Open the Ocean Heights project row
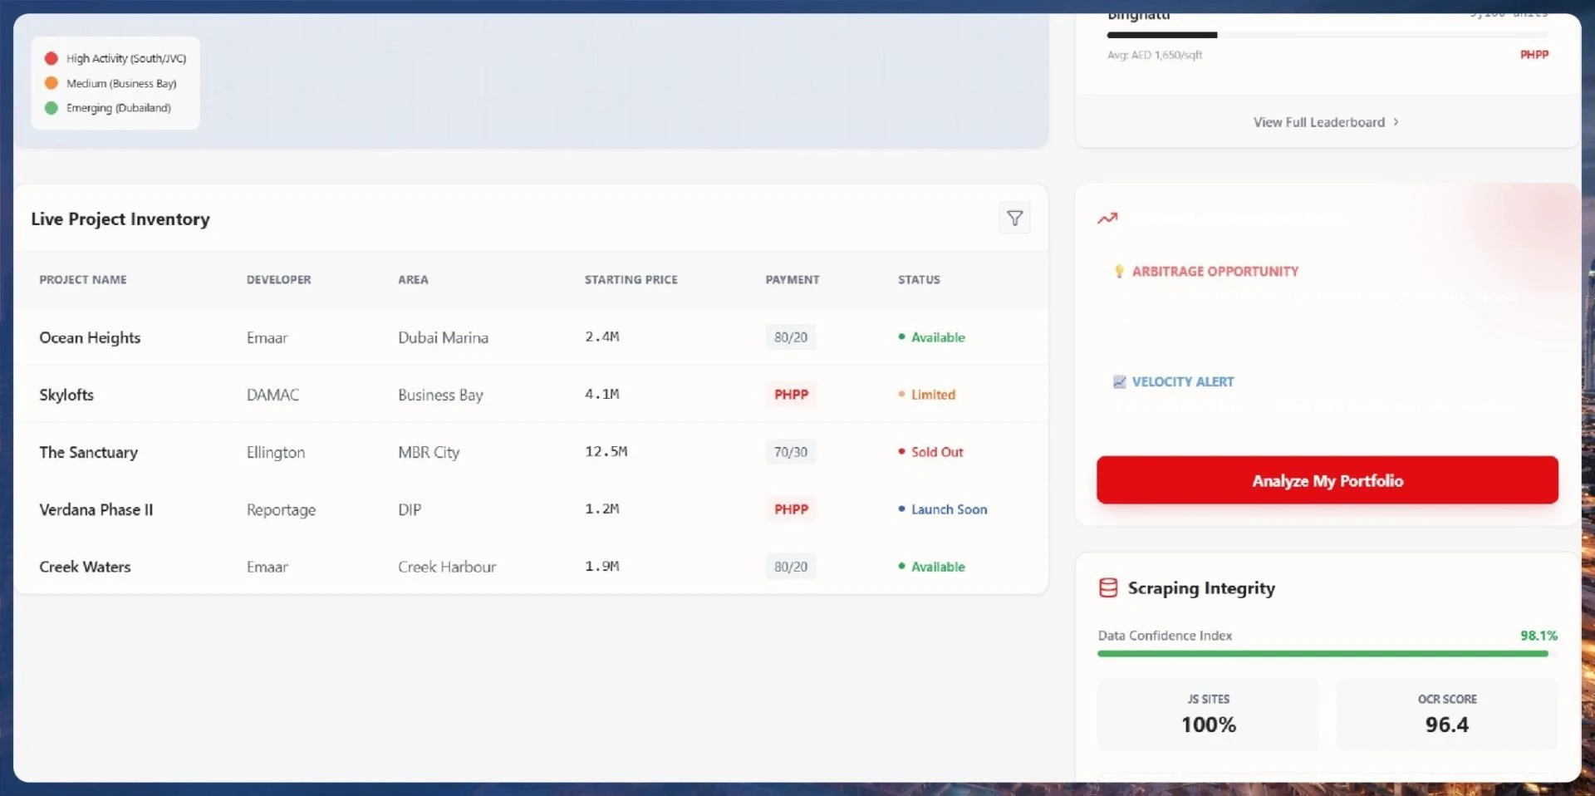The height and width of the screenshot is (796, 1595). 90,338
